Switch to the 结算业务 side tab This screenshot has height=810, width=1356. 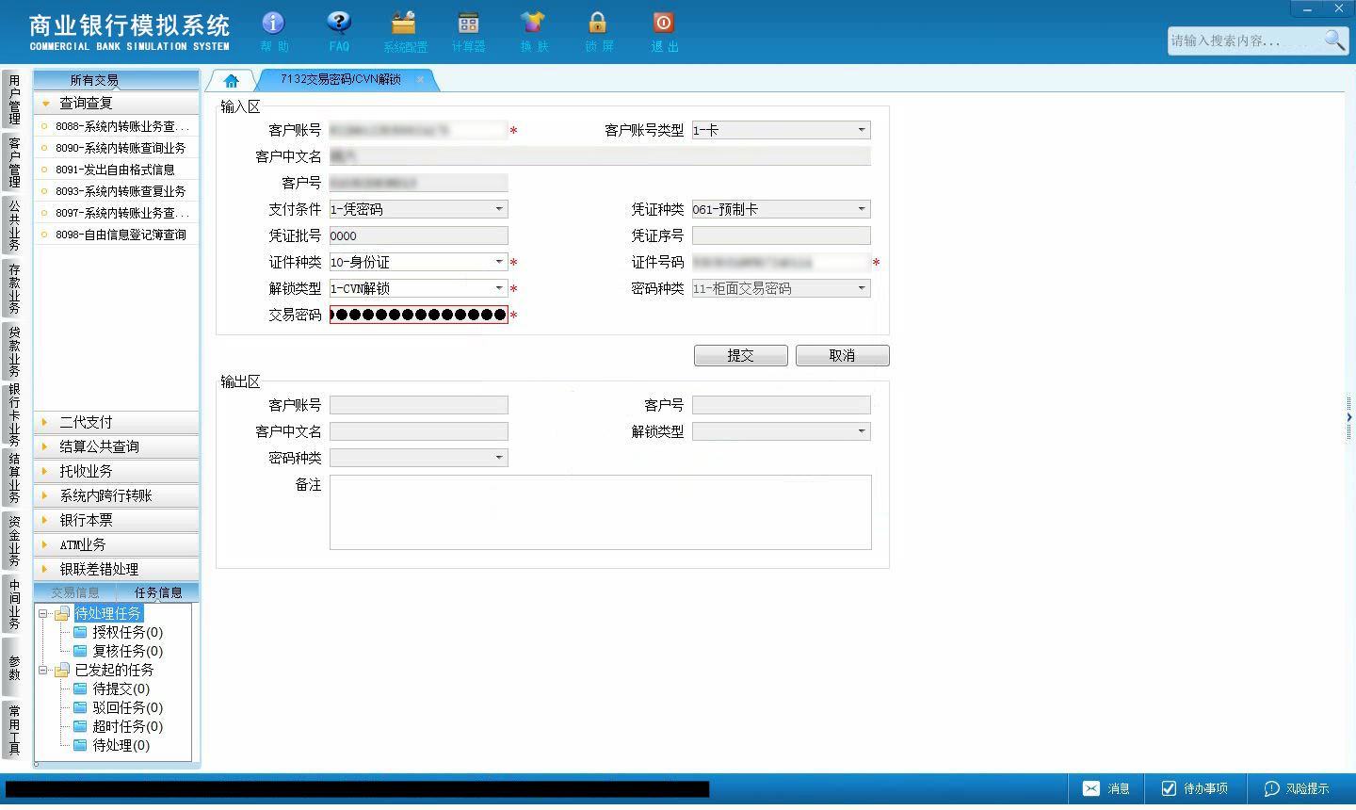(x=13, y=478)
